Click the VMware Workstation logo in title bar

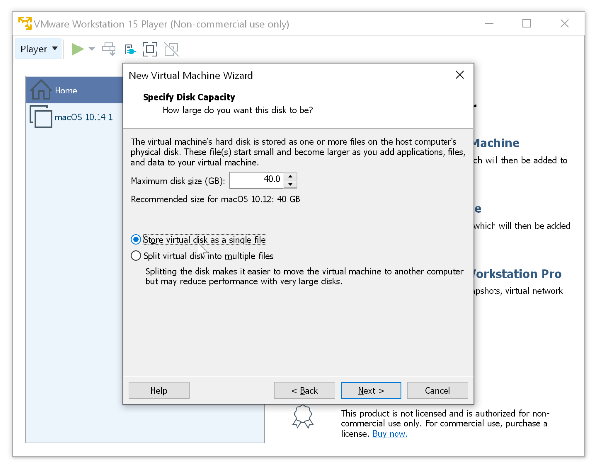(25, 23)
